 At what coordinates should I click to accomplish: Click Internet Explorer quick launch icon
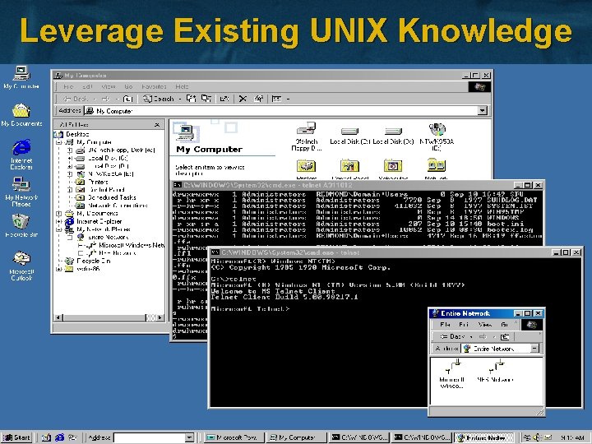[x=59, y=437]
